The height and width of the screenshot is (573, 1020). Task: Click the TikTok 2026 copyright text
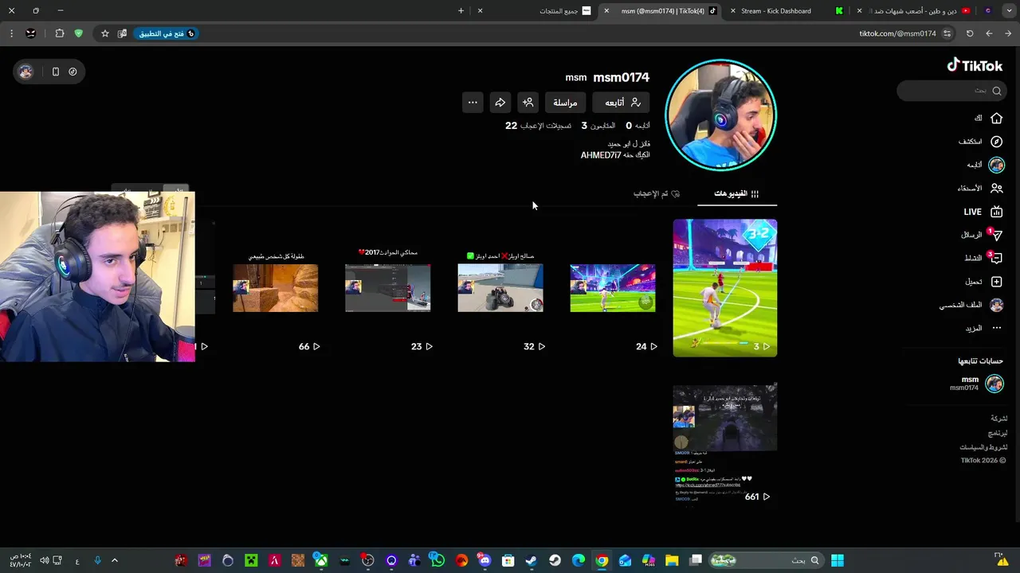click(983, 461)
